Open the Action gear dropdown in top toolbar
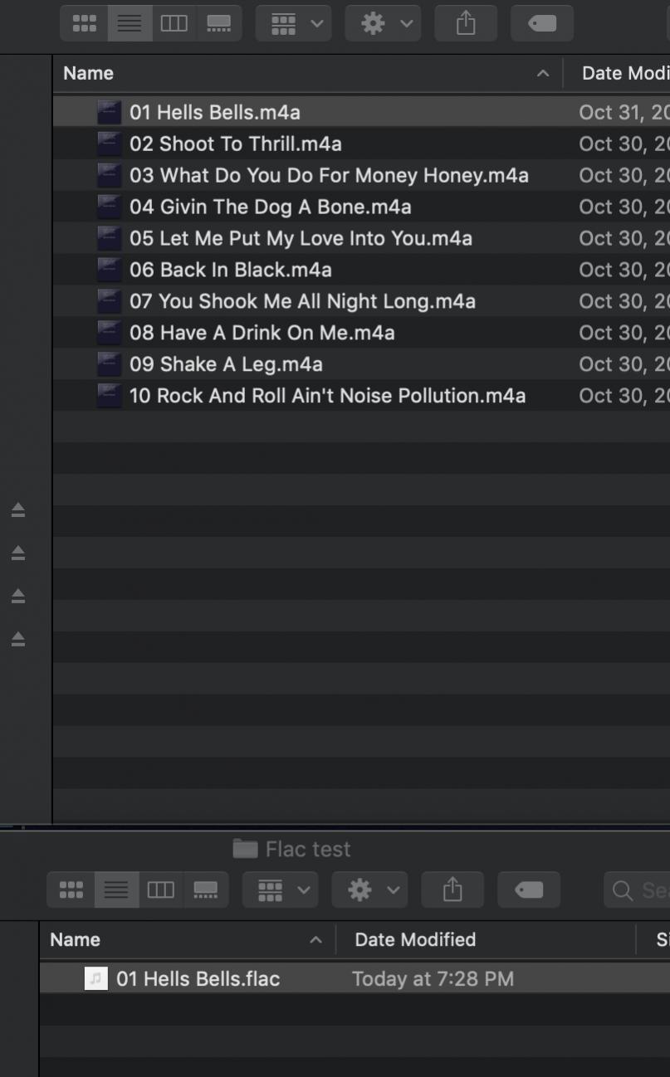Image resolution: width=670 pixels, height=1077 pixels. (384, 23)
